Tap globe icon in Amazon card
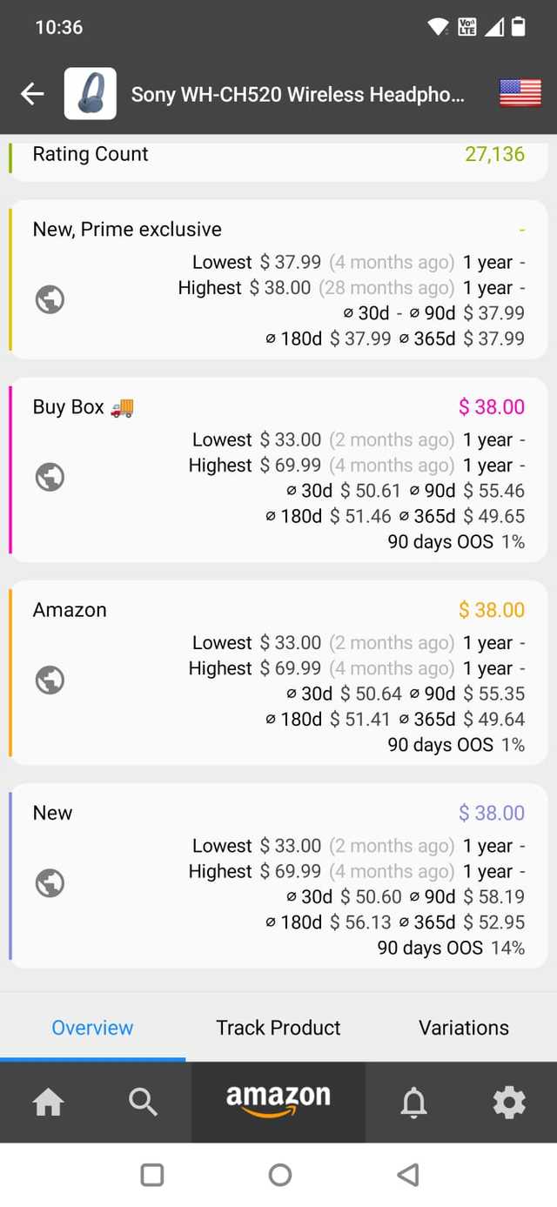Image resolution: width=557 pixels, height=1207 pixels. 50,680
